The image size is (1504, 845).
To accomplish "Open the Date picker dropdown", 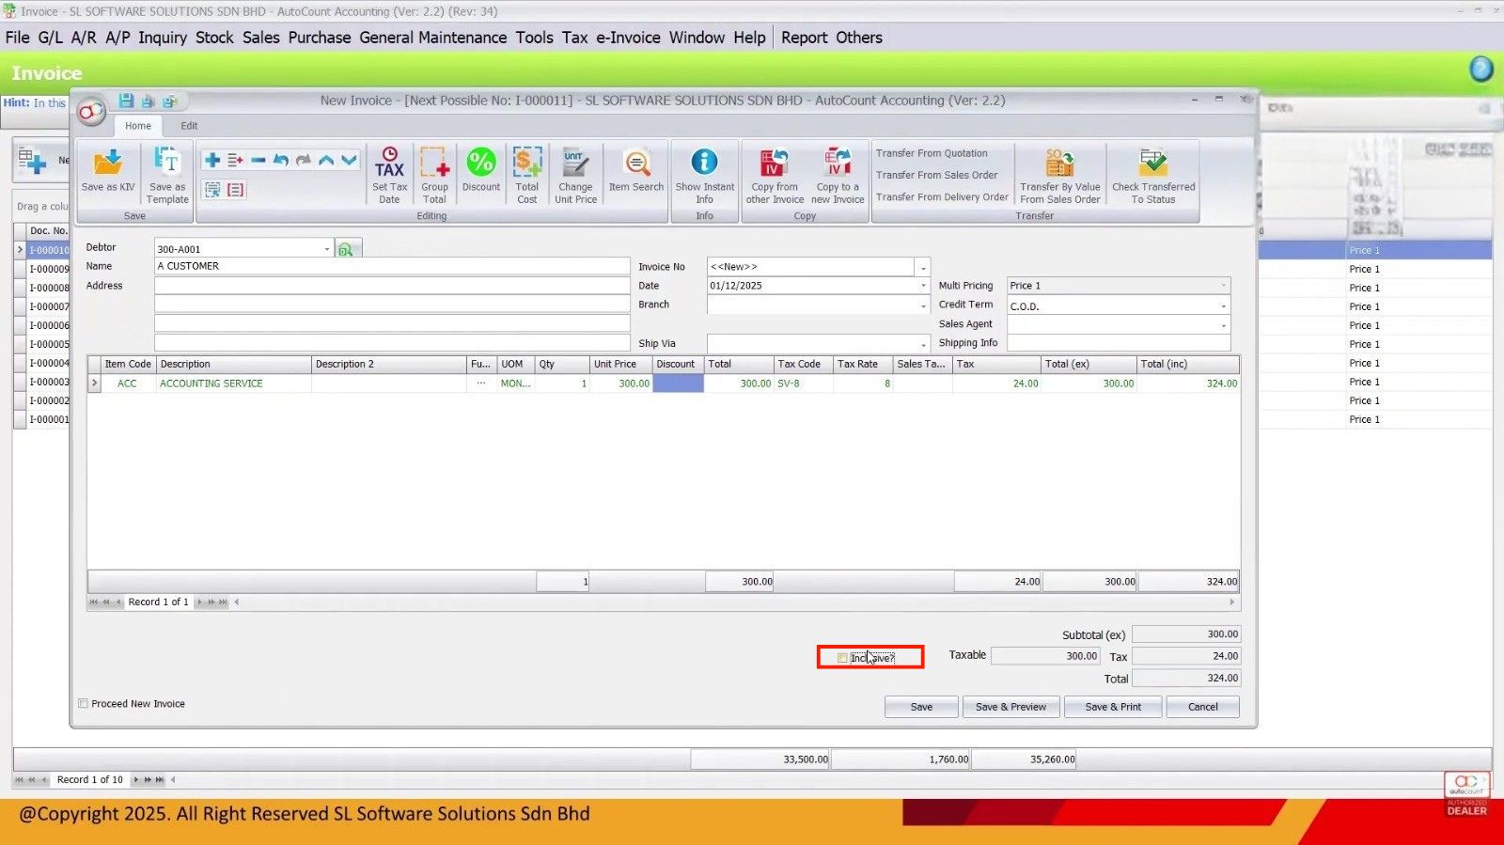I will tap(923, 286).
